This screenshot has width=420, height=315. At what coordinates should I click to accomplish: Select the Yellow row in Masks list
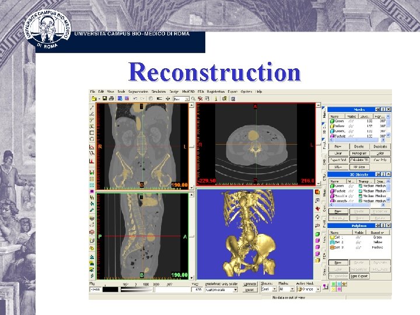click(358, 126)
